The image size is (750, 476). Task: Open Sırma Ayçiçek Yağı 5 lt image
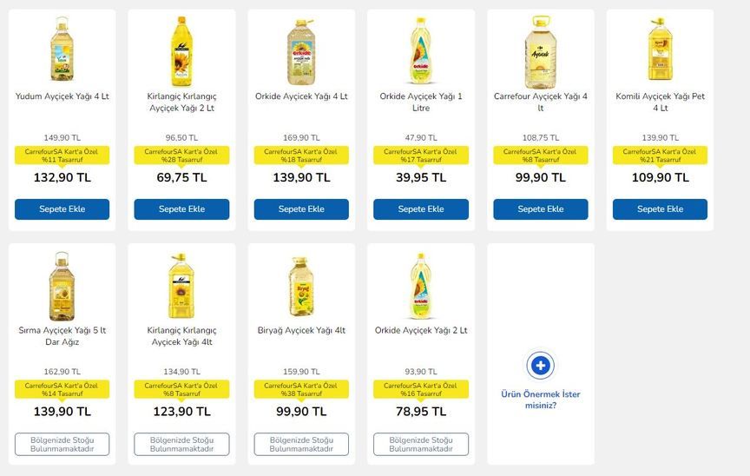[62, 285]
